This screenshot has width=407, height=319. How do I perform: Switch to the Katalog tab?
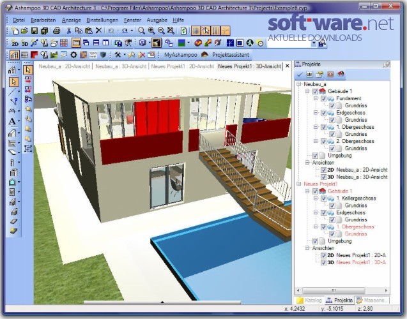click(x=310, y=300)
